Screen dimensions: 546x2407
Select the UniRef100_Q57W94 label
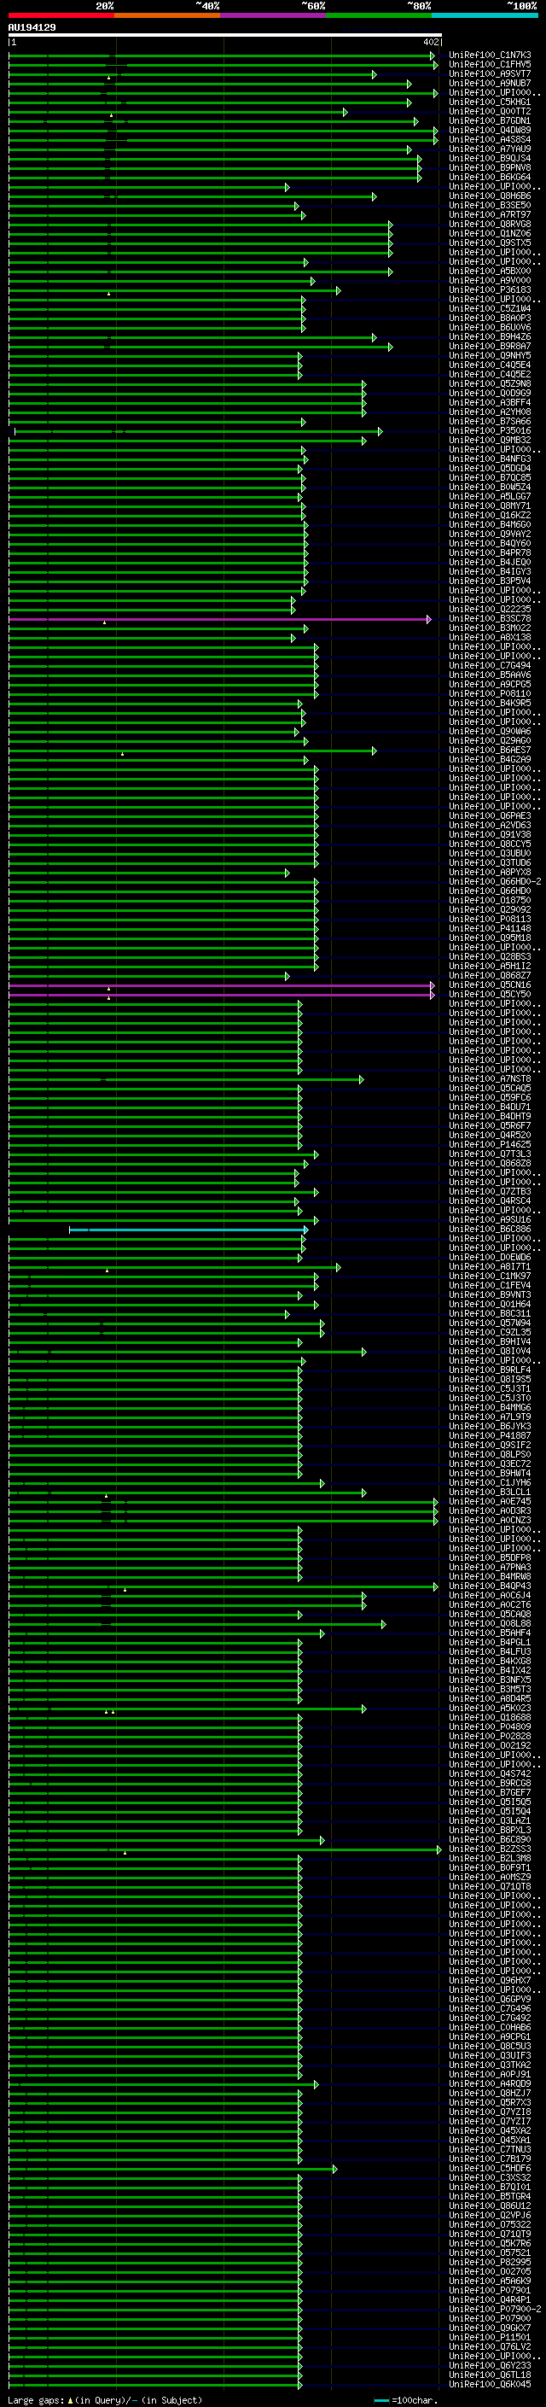point(490,1322)
